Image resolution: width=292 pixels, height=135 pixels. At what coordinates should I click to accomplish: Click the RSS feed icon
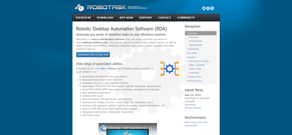[x=212, y=8]
